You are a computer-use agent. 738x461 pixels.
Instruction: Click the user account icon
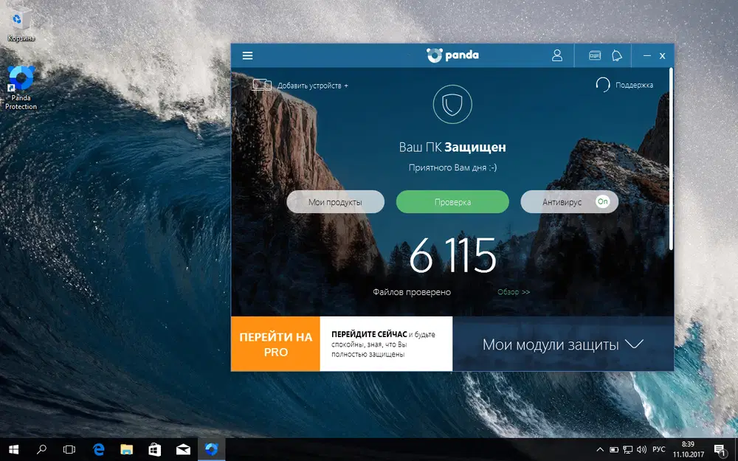click(557, 55)
